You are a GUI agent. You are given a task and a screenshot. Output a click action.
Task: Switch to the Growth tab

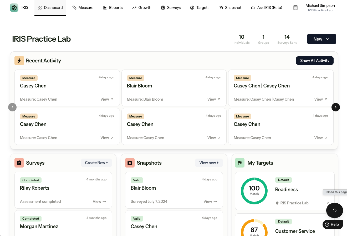142,8
